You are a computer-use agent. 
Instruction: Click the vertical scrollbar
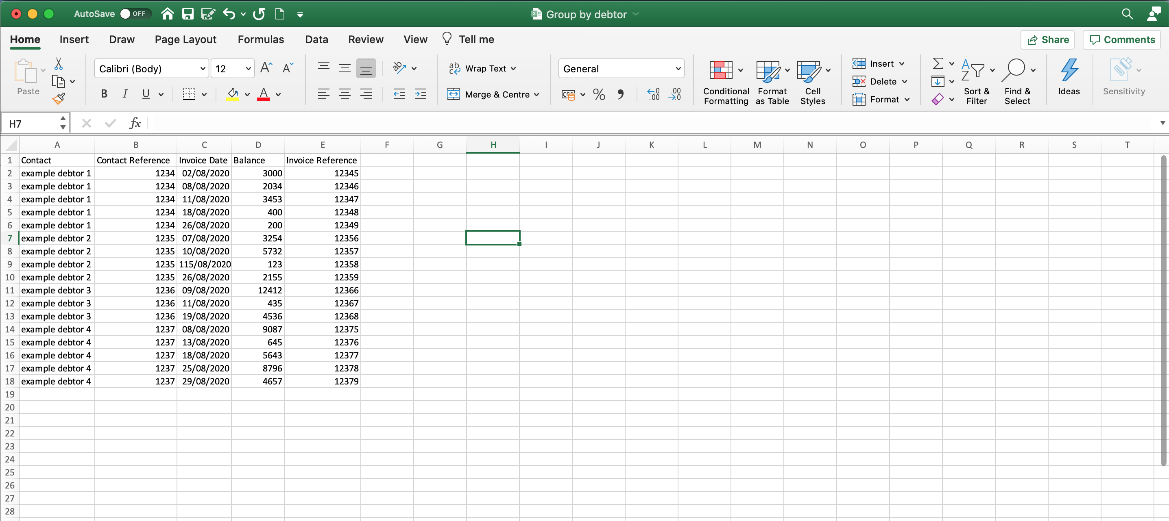pyautogui.click(x=1163, y=310)
